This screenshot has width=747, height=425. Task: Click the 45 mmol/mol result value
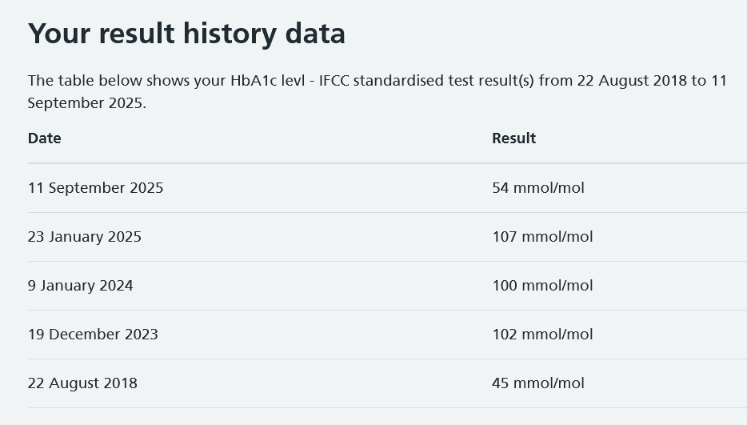(x=538, y=383)
